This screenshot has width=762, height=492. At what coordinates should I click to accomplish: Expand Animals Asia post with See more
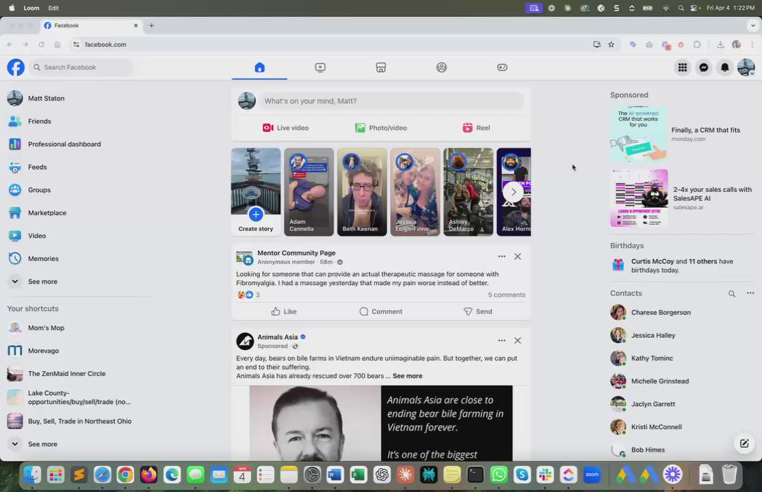click(x=407, y=376)
